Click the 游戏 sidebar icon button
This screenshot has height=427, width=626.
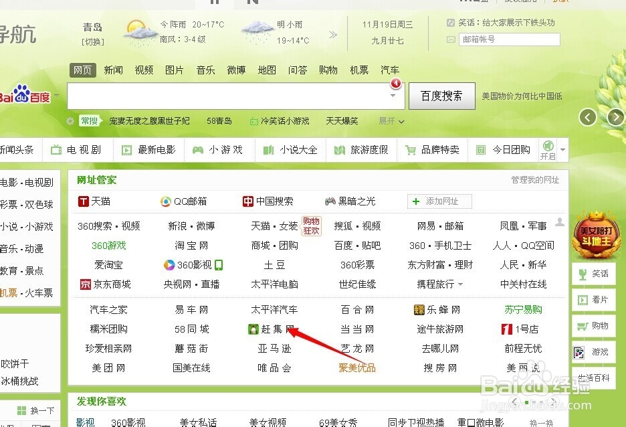593,352
